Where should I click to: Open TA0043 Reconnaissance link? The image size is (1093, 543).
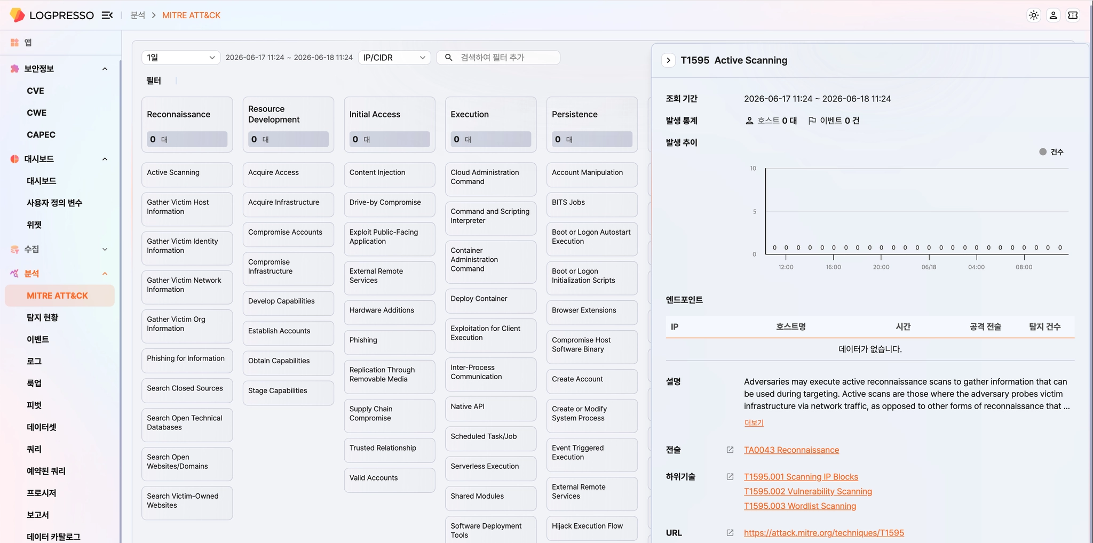click(791, 450)
